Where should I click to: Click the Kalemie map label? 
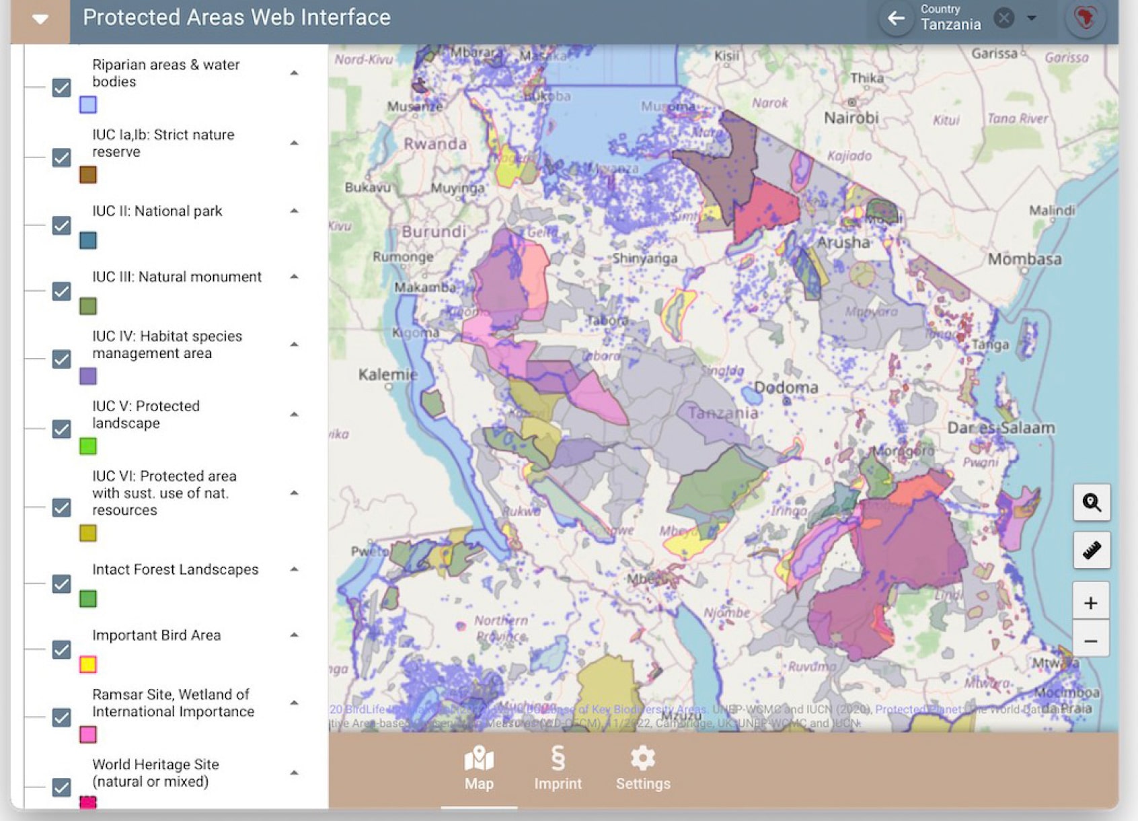387,375
